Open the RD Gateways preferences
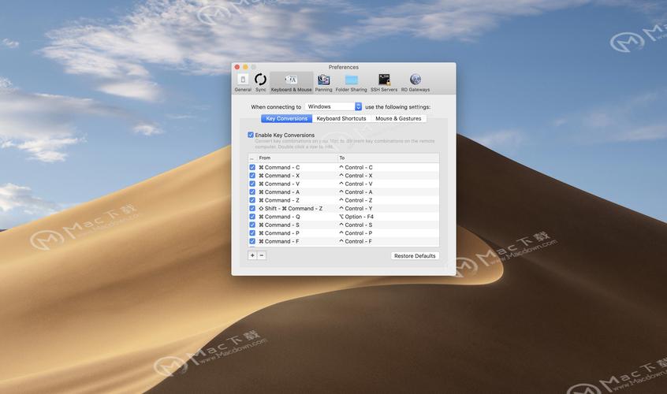The height and width of the screenshot is (394, 667). click(415, 82)
